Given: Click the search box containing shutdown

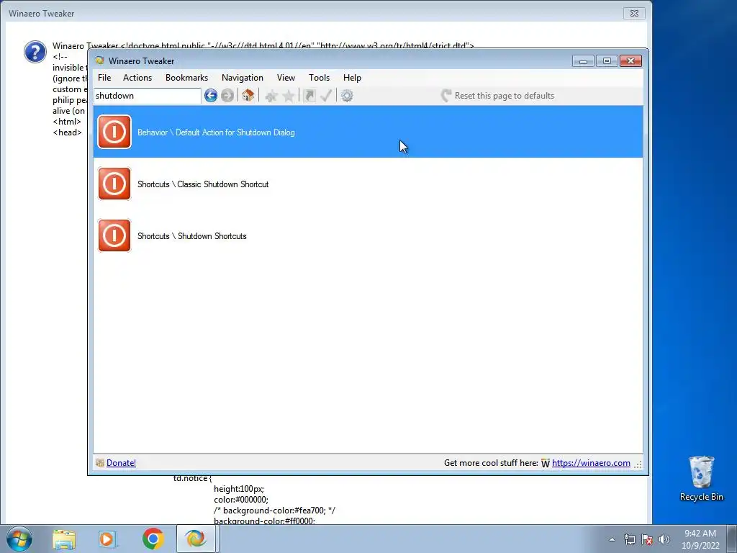Looking at the screenshot, I should coord(147,96).
